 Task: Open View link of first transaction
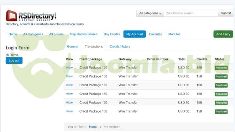click(x=69, y=68)
